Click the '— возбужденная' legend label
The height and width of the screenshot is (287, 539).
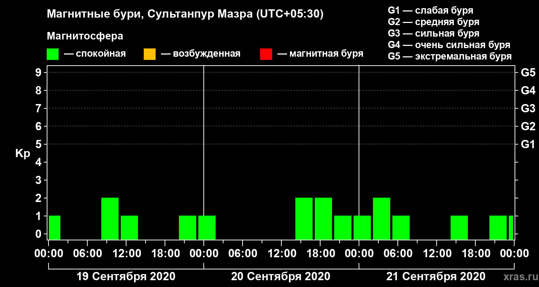coord(201,54)
